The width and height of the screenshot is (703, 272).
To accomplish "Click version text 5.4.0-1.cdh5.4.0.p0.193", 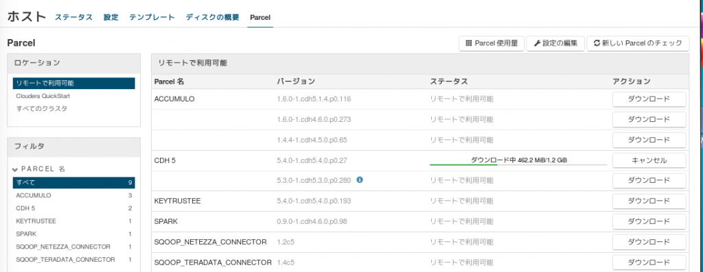I will click(314, 201).
